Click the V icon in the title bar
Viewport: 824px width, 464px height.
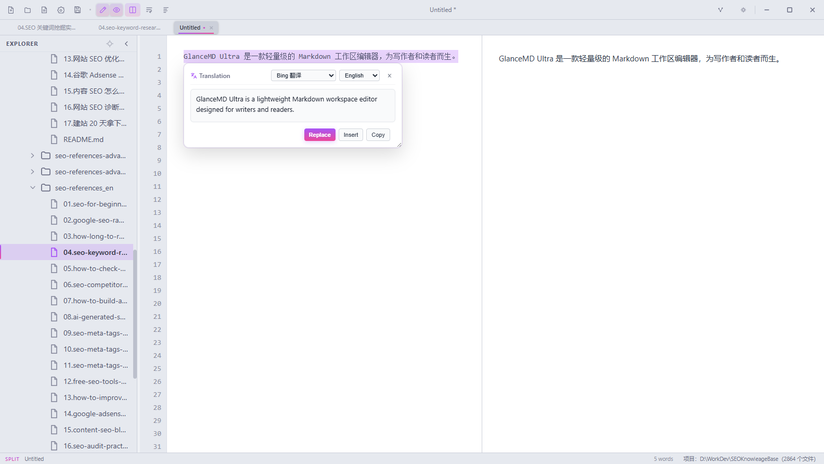pyautogui.click(x=720, y=10)
